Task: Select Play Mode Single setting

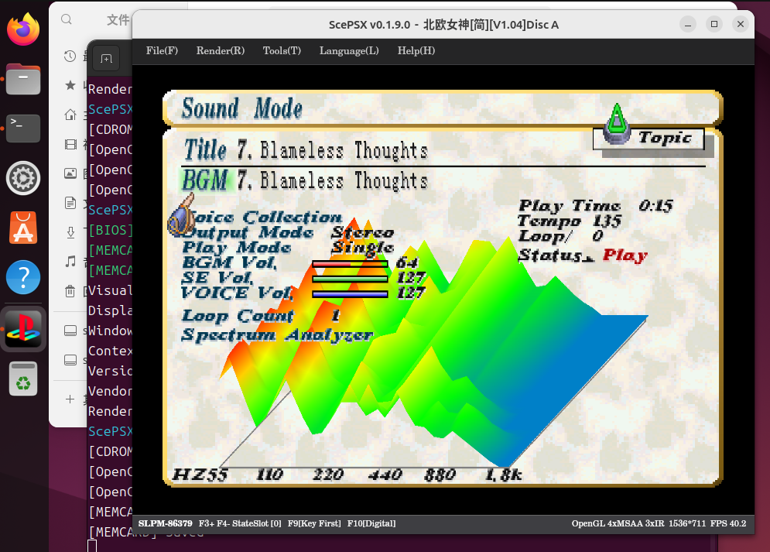Action: click(x=288, y=247)
